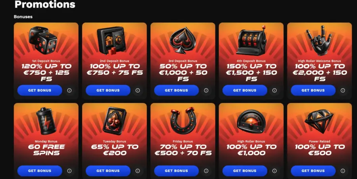Image resolution: width=357 pixels, height=179 pixels.
Task: Claim the 2nd Deposit Bonus
Action: [108, 90]
